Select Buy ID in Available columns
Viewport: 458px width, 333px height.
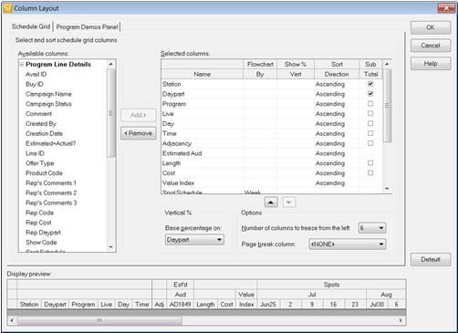coord(35,84)
